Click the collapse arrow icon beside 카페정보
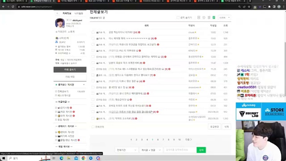Viewport: 286px width, 161px height. coord(57,13)
